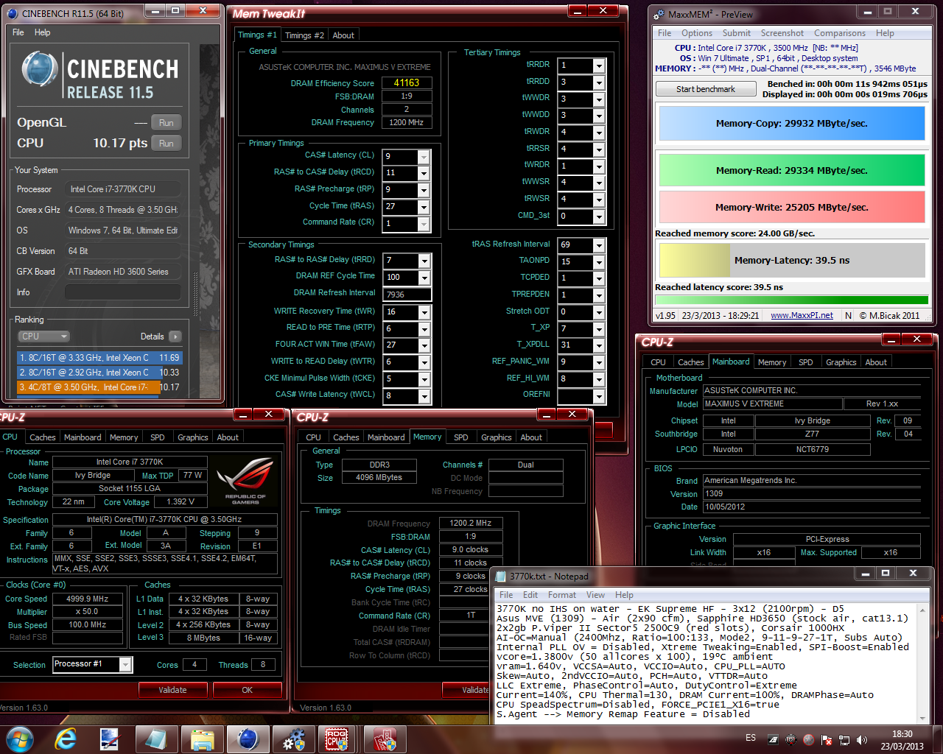Click the DRAM Efficiency Score field
Image resolution: width=943 pixels, height=754 pixels.
[x=407, y=83]
